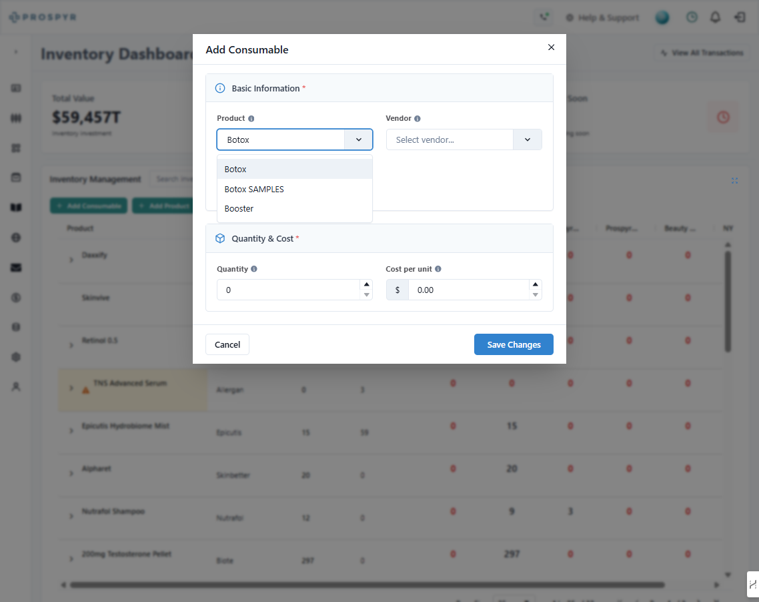Click the clock icon in header
This screenshot has width=759, height=602.
(692, 17)
